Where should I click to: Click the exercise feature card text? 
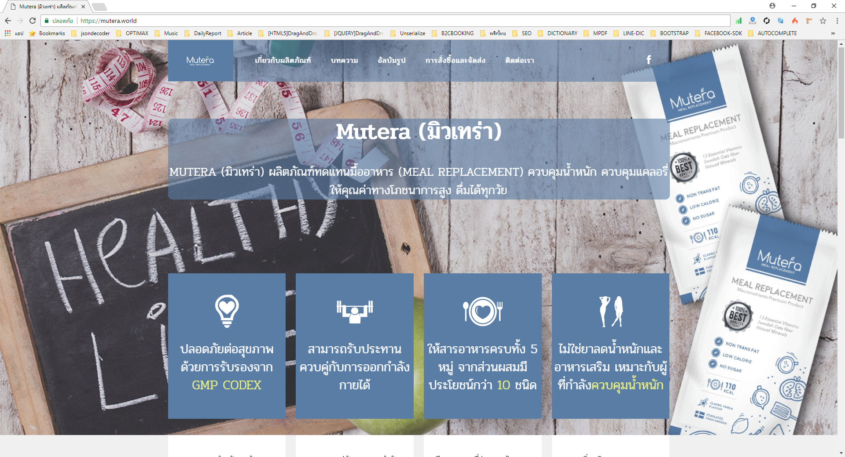coord(355,367)
